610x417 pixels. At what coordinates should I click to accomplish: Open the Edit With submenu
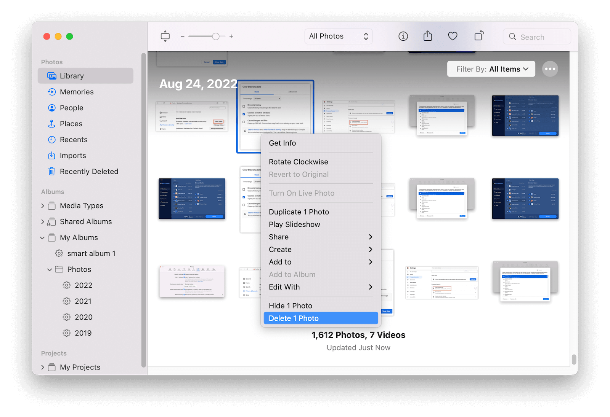(x=321, y=287)
